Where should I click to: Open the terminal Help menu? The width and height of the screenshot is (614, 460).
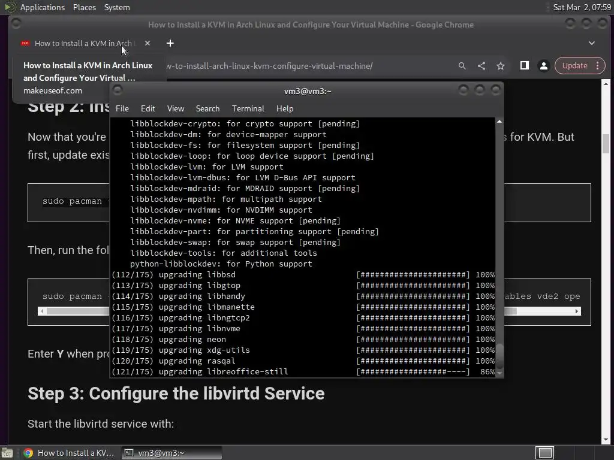(x=285, y=109)
